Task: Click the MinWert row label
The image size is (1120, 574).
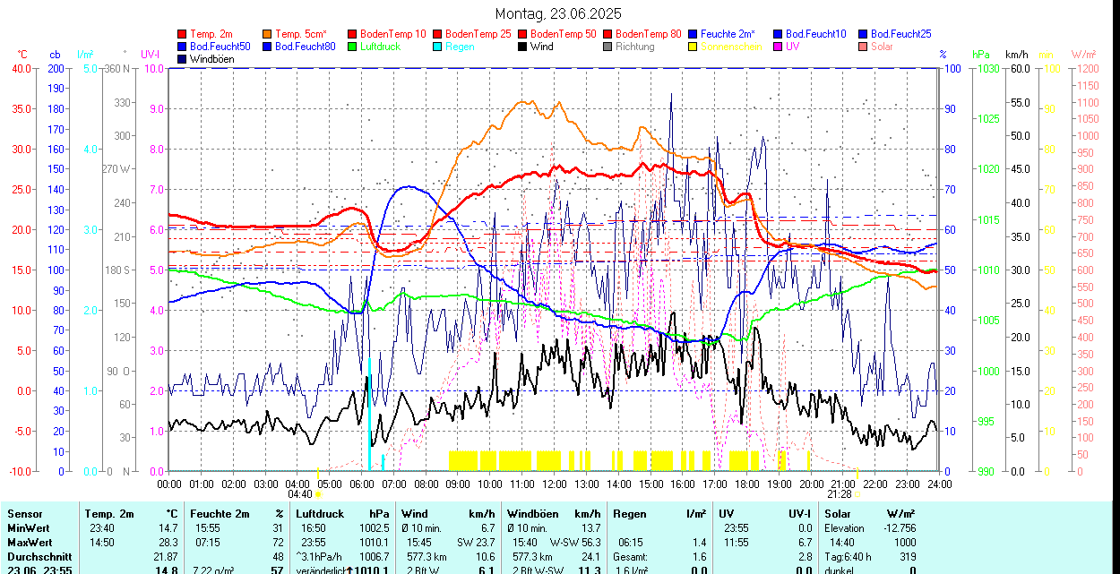Action: [29, 528]
